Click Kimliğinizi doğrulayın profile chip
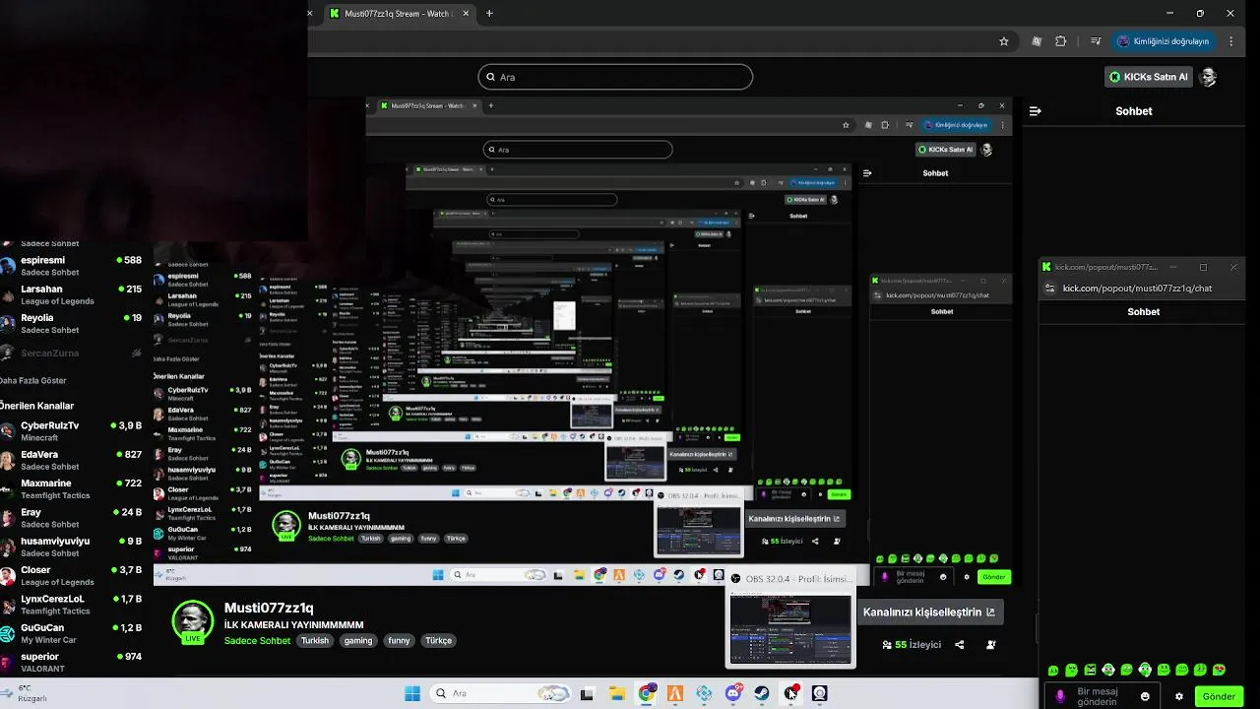Viewport: 1260px width, 709px height. point(1165,41)
